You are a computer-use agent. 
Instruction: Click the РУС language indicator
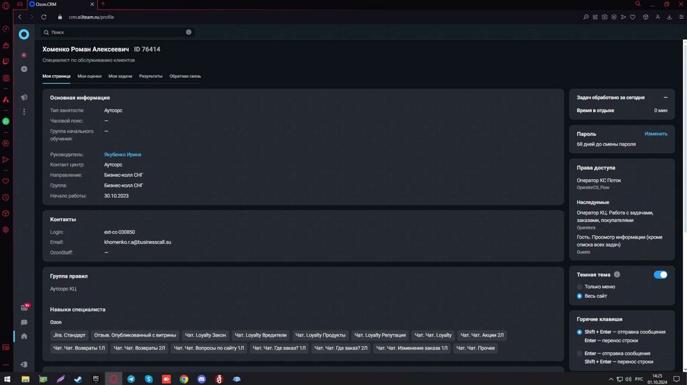point(639,380)
